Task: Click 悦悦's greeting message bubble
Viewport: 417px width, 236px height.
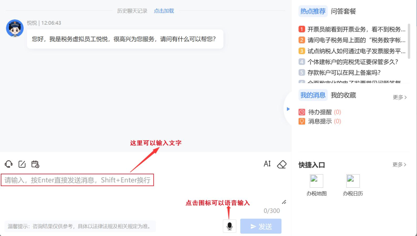Action: pos(125,39)
